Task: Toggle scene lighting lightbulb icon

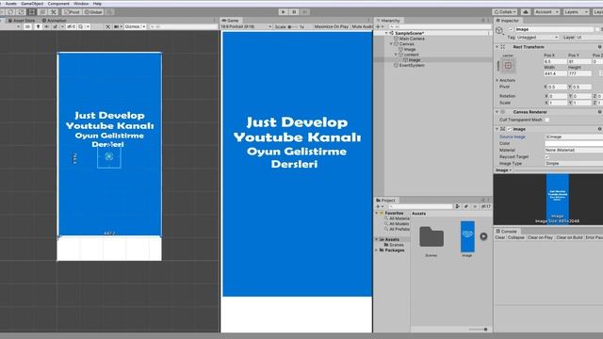Action: [x=39, y=26]
